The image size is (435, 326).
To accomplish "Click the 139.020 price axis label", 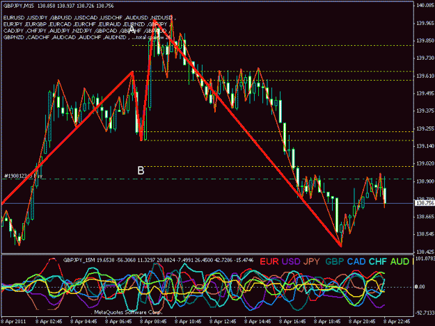I will [x=425, y=163].
